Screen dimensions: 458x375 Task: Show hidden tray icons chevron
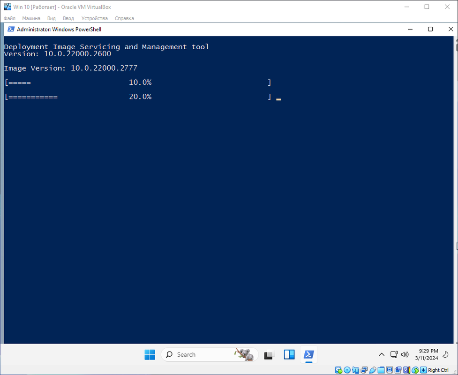coord(382,354)
